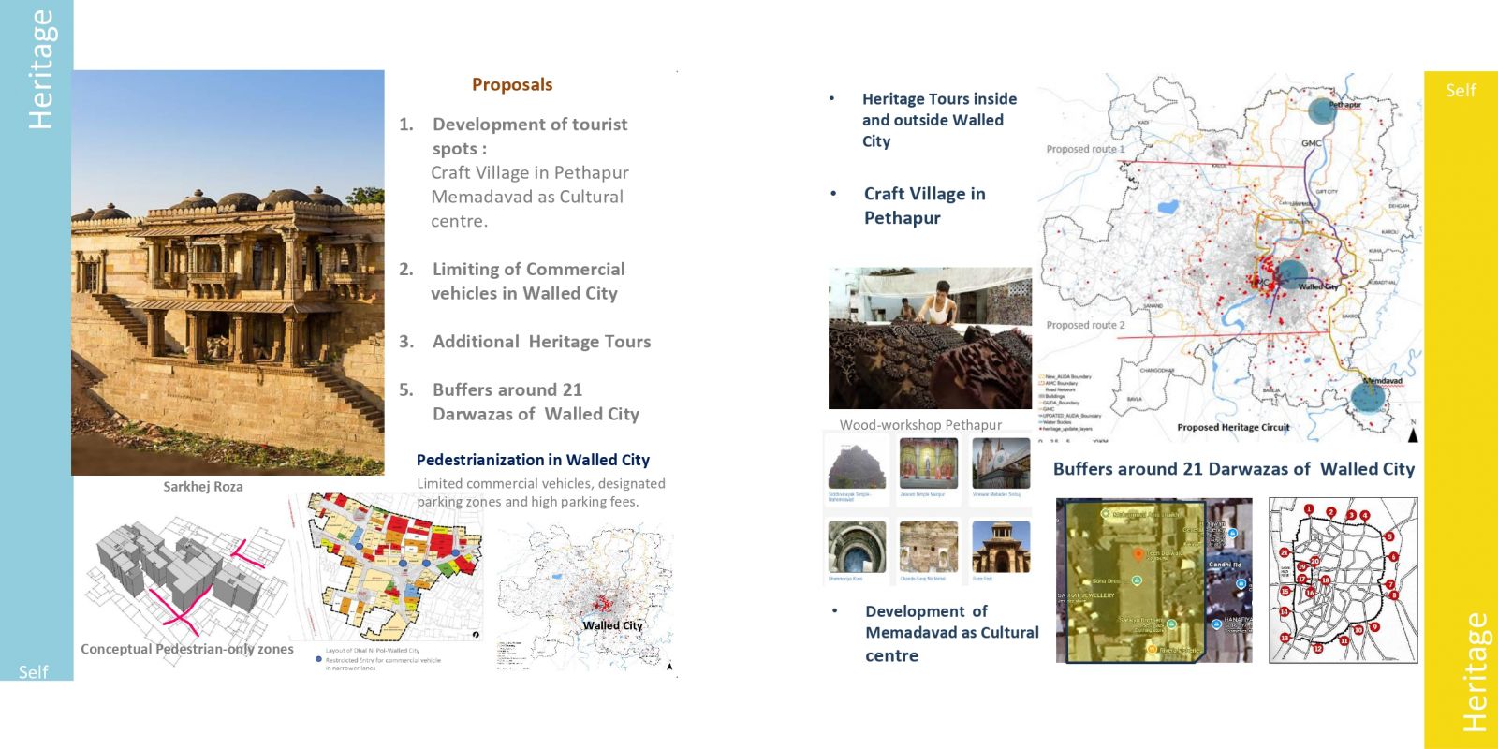Click the 'Proposals' heading
The width and height of the screenshot is (1498, 749).
click(512, 84)
